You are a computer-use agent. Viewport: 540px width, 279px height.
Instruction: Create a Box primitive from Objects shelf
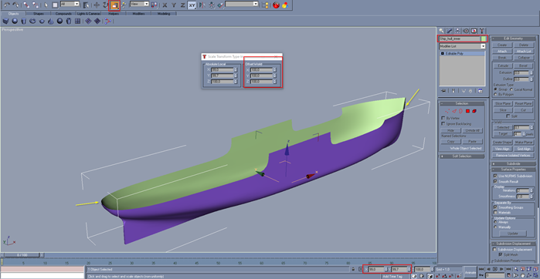[5, 22]
